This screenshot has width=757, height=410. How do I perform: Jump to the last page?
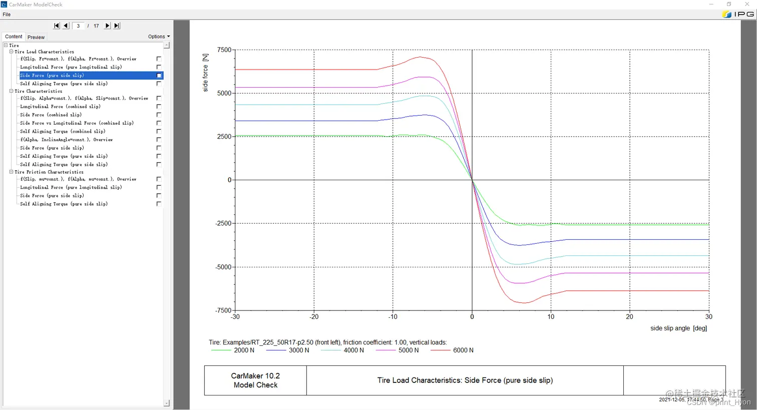pyautogui.click(x=117, y=26)
